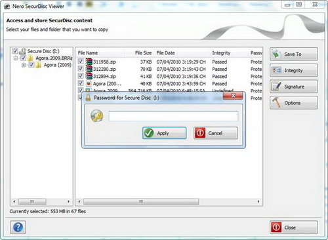Viewport: 328px width, 240px height.
Task: Run the Integrity check button
Action: [x=294, y=70]
